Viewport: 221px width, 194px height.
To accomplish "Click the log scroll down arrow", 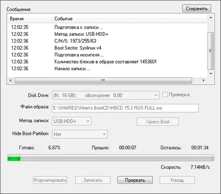I will 211,74.
